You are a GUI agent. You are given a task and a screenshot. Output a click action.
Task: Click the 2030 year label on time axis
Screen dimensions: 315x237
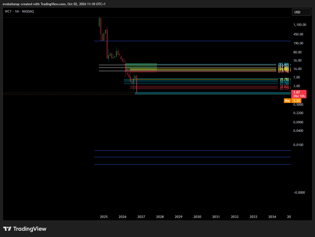[197, 217]
